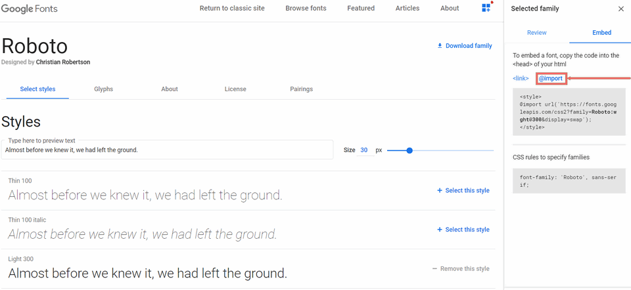
Task: Switch to the License tab
Action: [235, 89]
